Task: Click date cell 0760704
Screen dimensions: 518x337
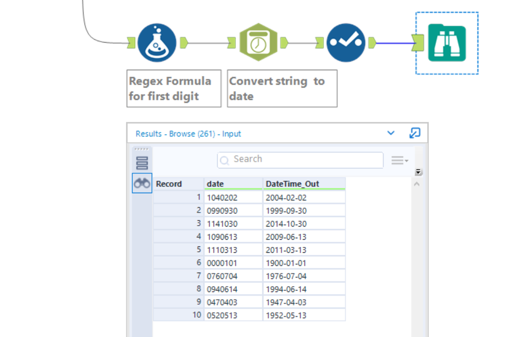Action: pyautogui.click(x=233, y=276)
